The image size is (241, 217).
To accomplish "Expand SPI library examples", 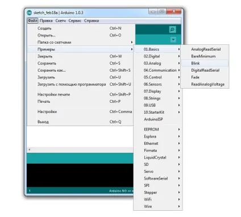I will click(x=157, y=186).
